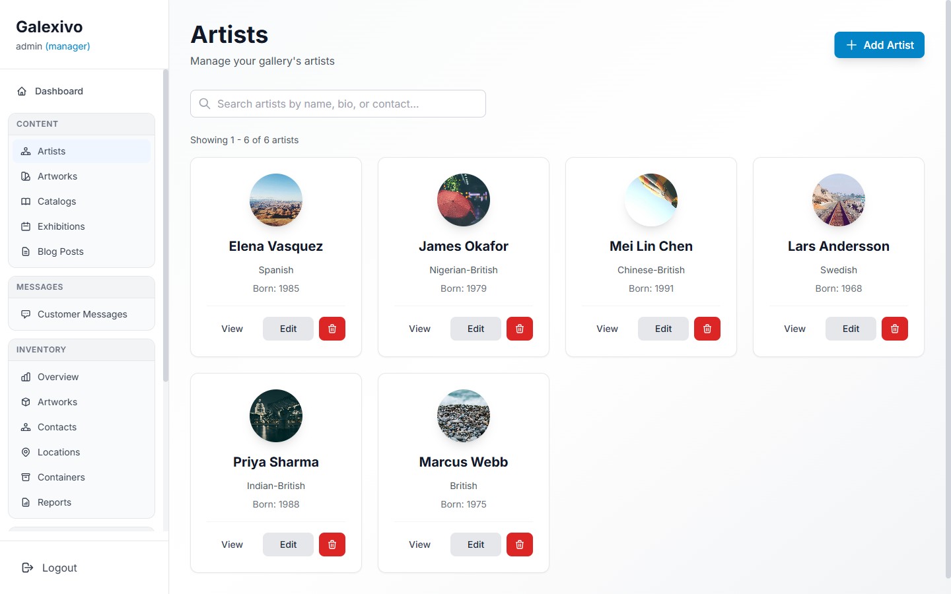Click the Dashboard home icon
The height and width of the screenshot is (594, 951).
pyautogui.click(x=22, y=91)
